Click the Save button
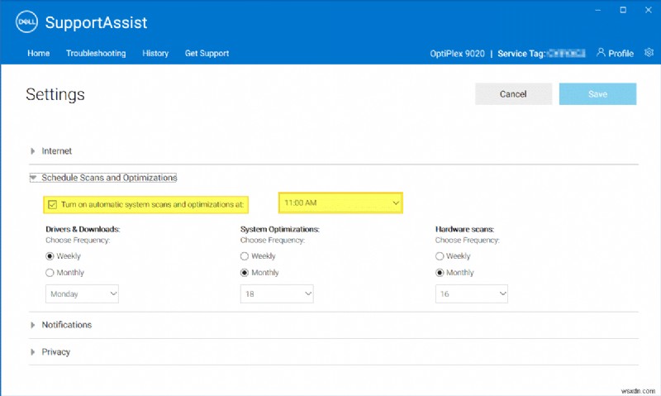This screenshot has height=396, width=661. [x=597, y=93]
